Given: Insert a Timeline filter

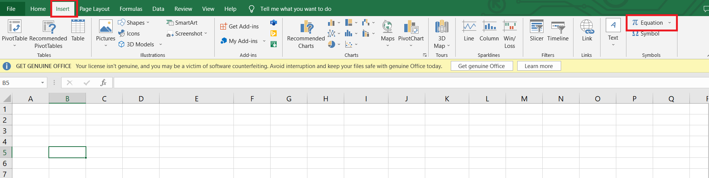Looking at the screenshot, I should tap(558, 31).
